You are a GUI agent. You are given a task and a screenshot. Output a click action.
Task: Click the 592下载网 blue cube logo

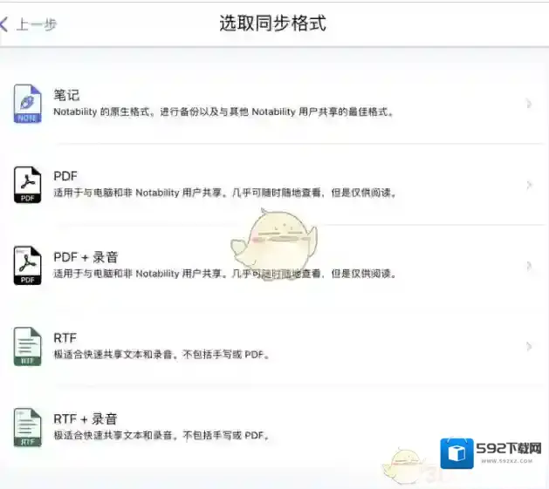tap(456, 454)
